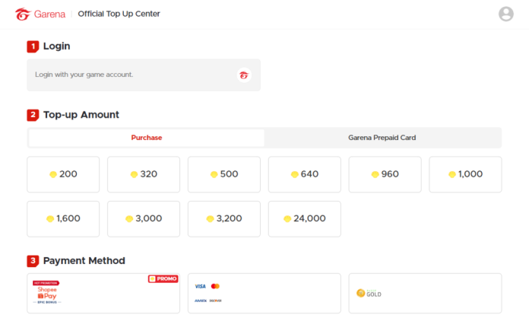Pick the 640 top-up amount

[305, 174]
